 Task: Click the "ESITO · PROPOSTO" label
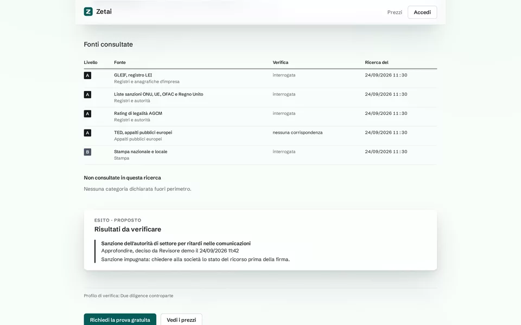[118, 220]
